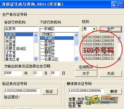
Task: Click the year input field 2006
Action: pos(13,73)
